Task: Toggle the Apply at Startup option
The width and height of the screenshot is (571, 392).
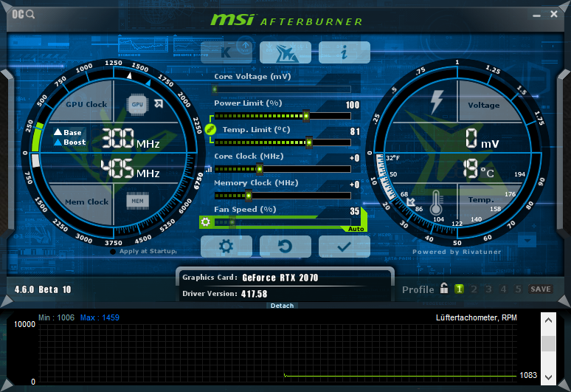Action: (143, 252)
